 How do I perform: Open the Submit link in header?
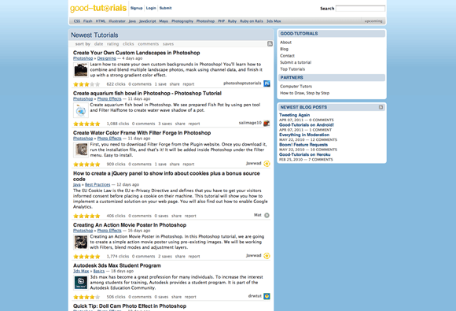(x=165, y=8)
